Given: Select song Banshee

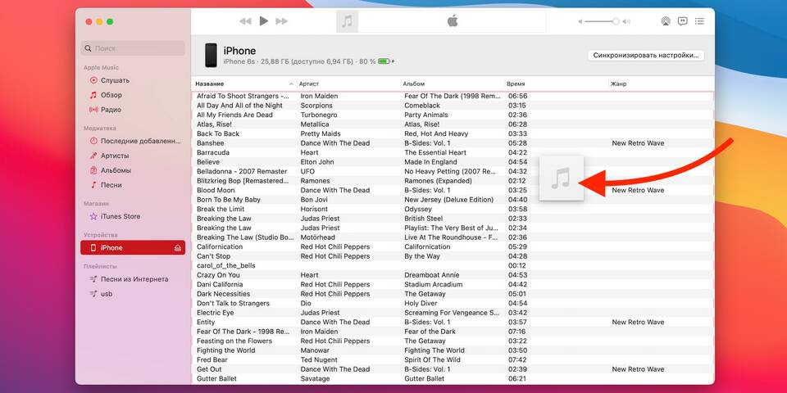Looking at the screenshot, I should [211, 143].
